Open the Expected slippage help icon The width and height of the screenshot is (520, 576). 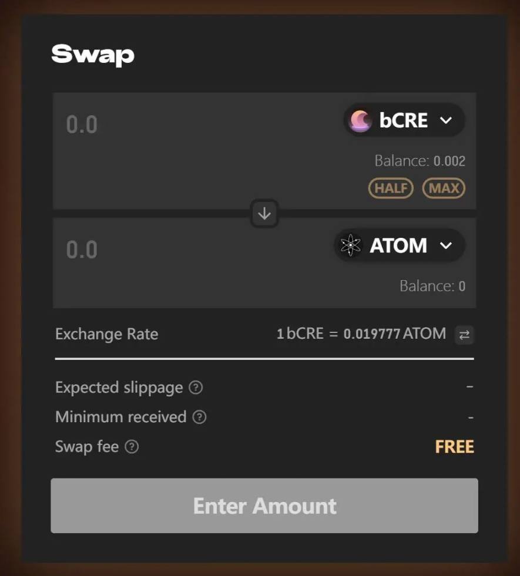click(196, 387)
